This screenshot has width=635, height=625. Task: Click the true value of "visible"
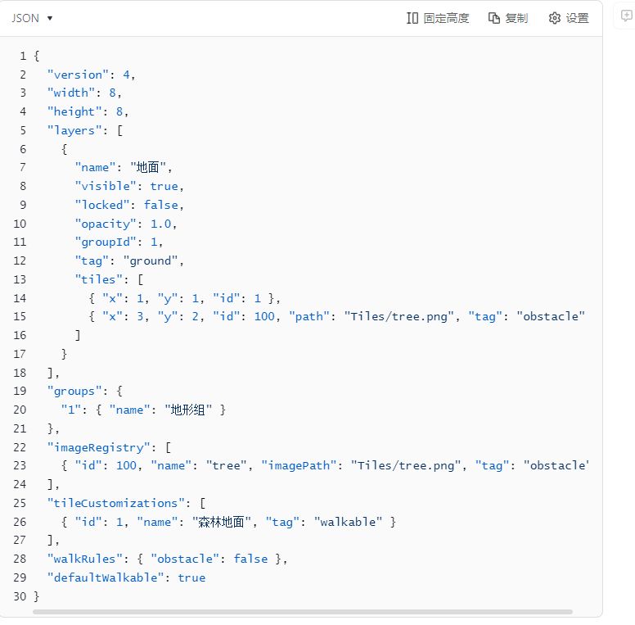tap(164, 186)
